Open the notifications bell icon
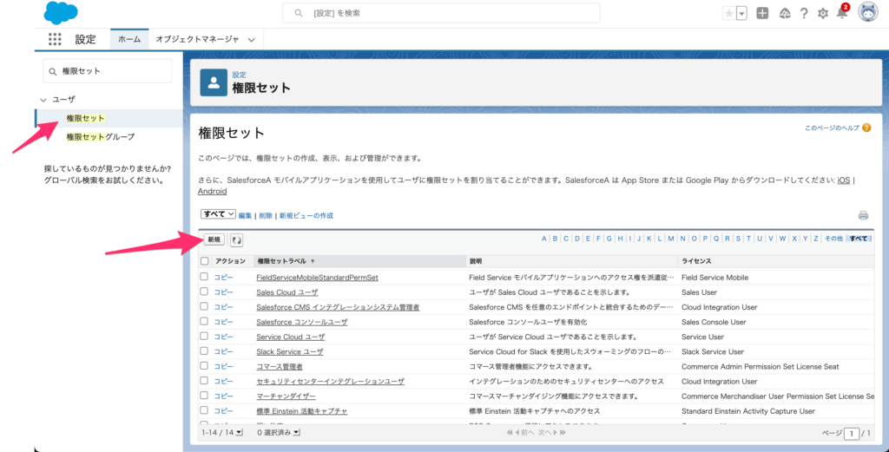The height and width of the screenshot is (452, 889). point(842,14)
